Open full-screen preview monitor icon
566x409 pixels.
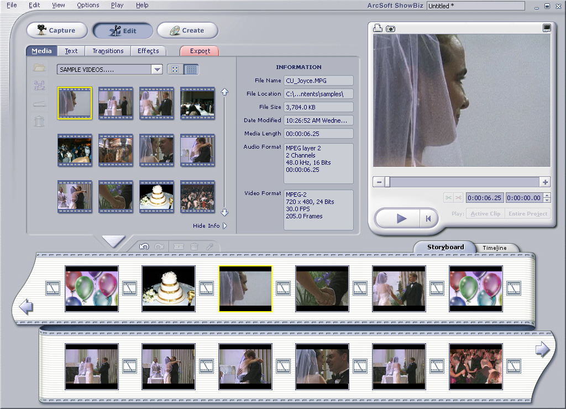pyautogui.click(x=547, y=28)
